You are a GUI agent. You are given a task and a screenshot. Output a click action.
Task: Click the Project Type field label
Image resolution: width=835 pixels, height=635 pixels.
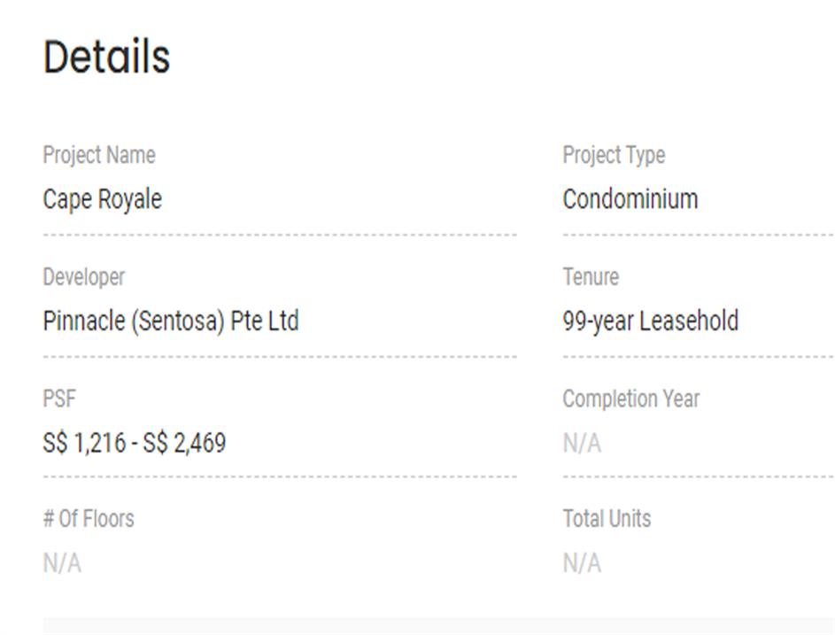(614, 155)
